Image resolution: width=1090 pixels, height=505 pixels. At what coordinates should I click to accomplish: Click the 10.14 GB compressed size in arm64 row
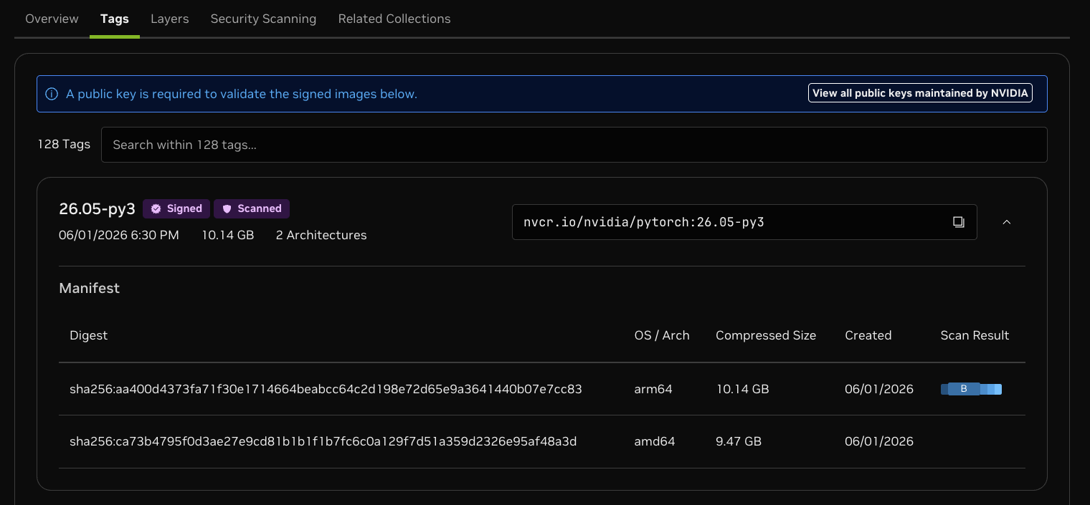click(742, 389)
